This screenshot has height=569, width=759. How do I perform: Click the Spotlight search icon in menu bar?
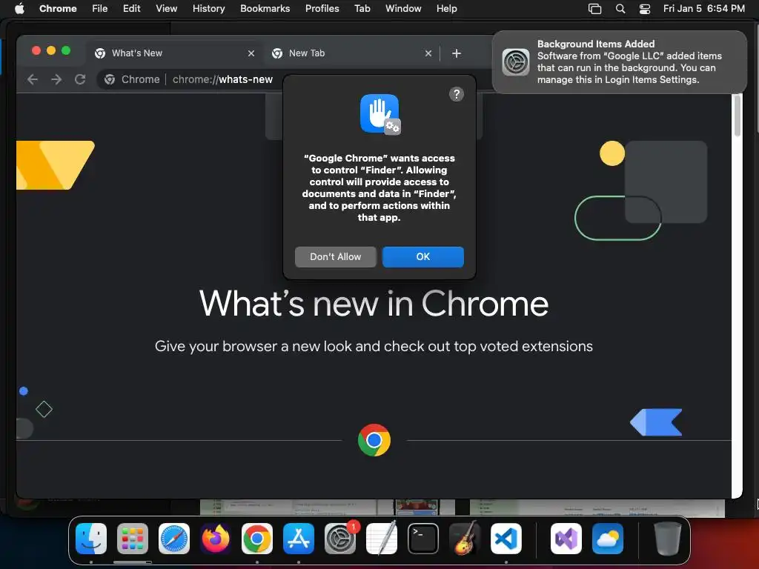coord(620,9)
